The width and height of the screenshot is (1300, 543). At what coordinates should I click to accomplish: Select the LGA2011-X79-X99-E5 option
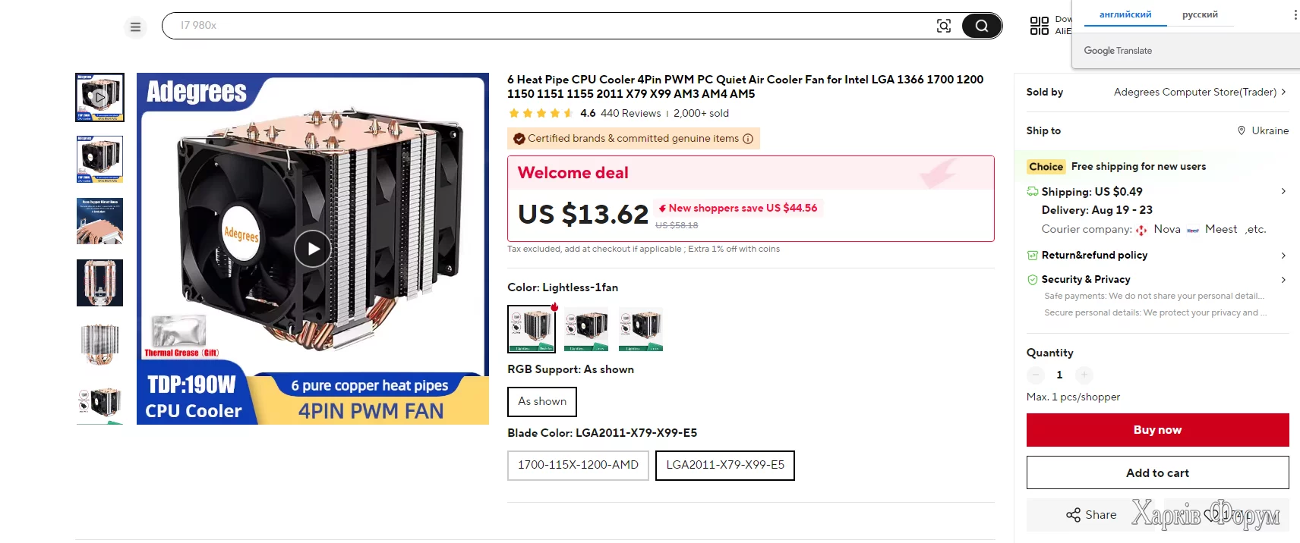click(x=725, y=465)
